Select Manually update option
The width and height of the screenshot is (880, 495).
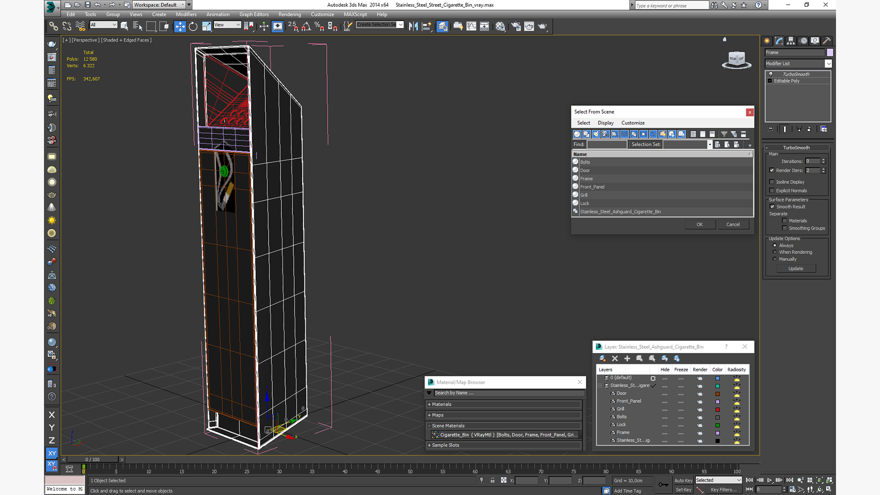(x=775, y=259)
